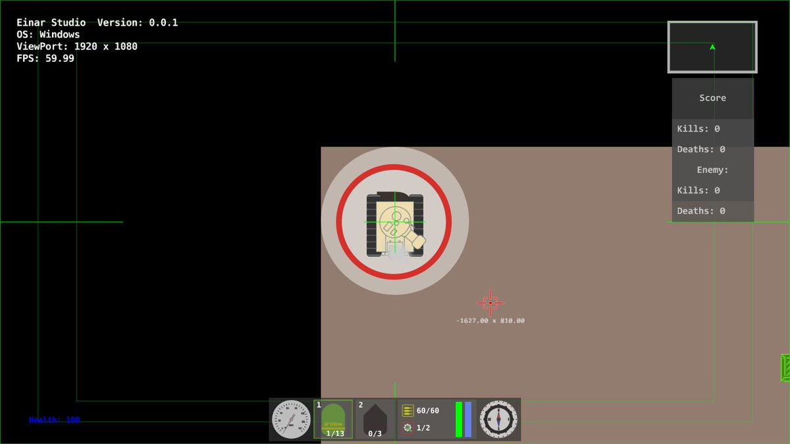Click the 1/2 repair kit count
This screenshot has height=444, width=790.
pos(423,428)
